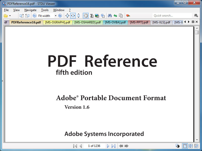
Task: Switch to the [MS-PPT].pdf tab
Action: pos(139,22)
